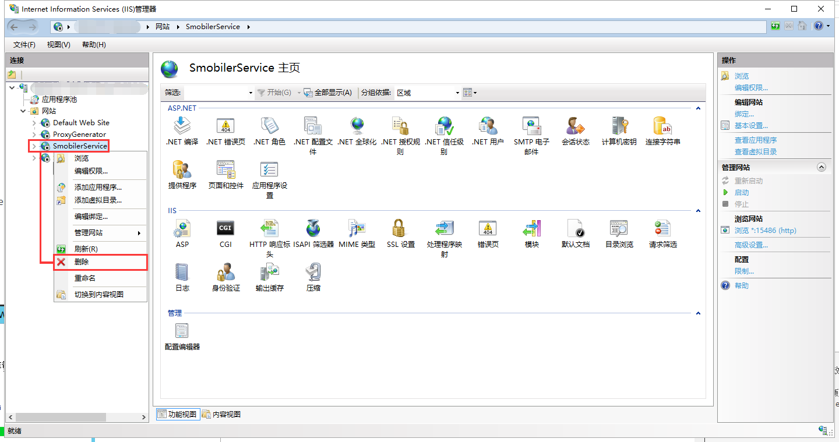Open the 请求筛选 feature
839x442 pixels.
click(x=662, y=234)
